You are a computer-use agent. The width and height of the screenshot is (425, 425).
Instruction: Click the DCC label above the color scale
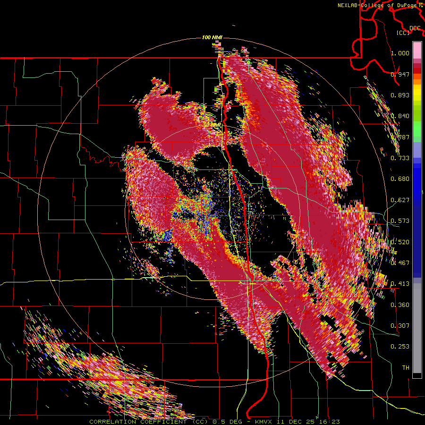(415, 28)
